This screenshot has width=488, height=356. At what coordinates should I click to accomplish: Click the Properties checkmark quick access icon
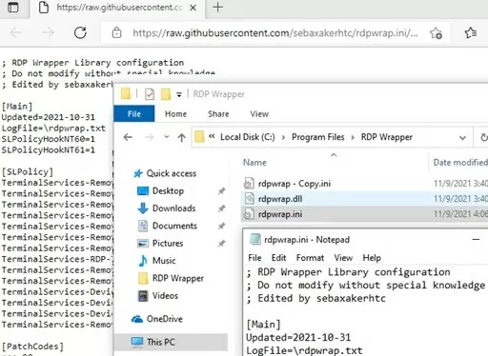[150, 94]
